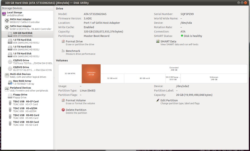The width and height of the screenshot is (250, 151).
Task: Select the Floppy Drive icon
Action: (10, 96)
